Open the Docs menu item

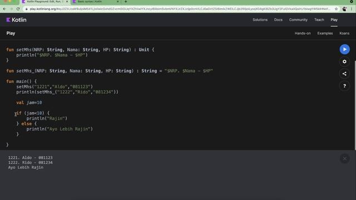278,20
